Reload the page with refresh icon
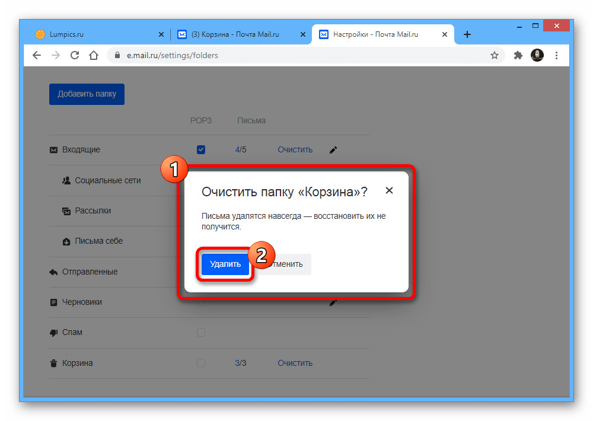 click(x=75, y=55)
